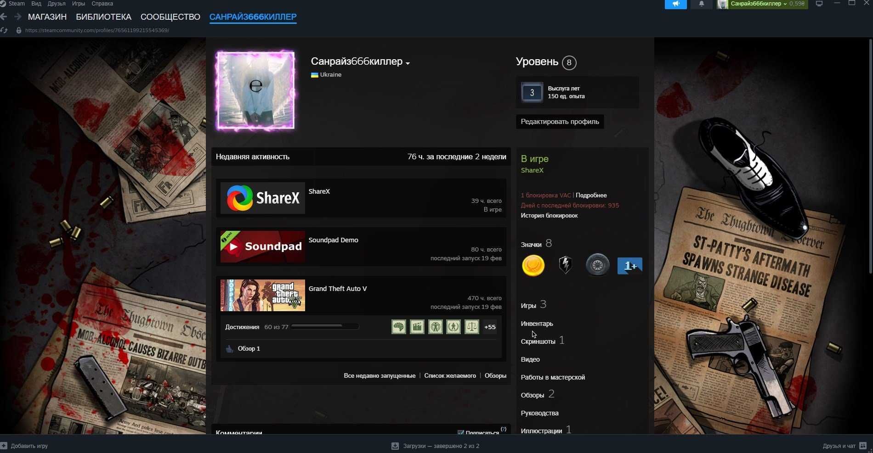Click the back navigation arrow
The width and height of the screenshot is (873, 453).
[x=4, y=17]
